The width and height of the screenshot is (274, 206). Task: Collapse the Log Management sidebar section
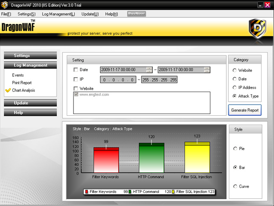click(x=31, y=65)
